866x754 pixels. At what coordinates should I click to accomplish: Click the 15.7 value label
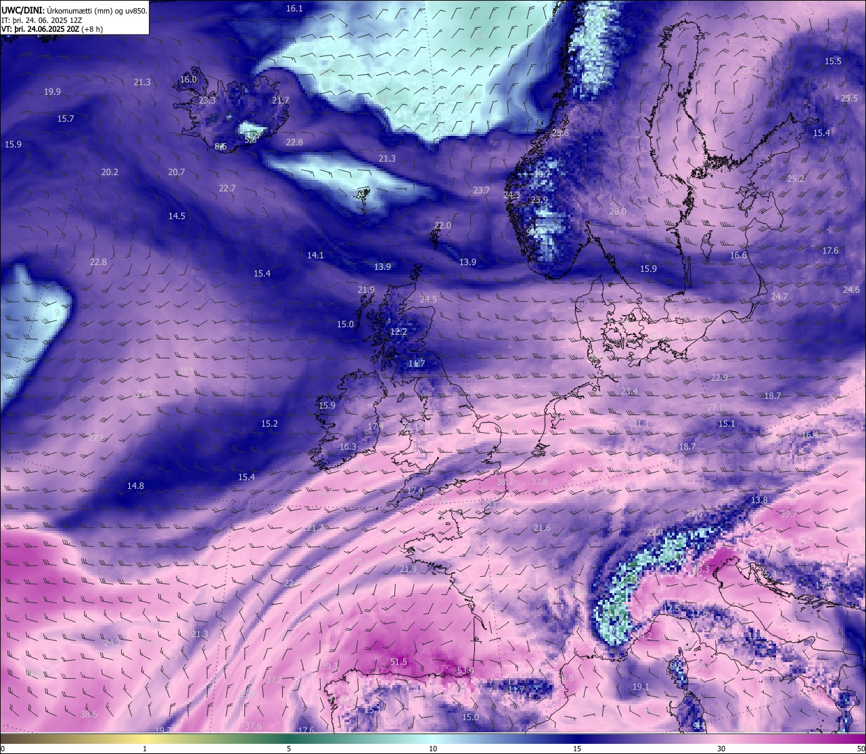click(x=66, y=118)
